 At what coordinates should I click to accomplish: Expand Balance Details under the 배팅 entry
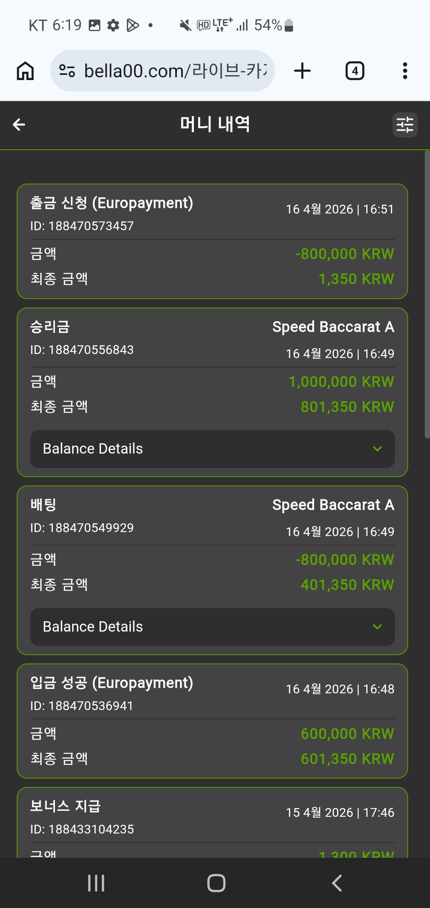(x=212, y=627)
